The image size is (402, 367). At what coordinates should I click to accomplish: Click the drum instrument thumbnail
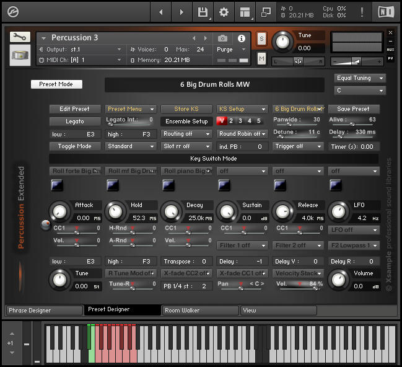point(20,55)
